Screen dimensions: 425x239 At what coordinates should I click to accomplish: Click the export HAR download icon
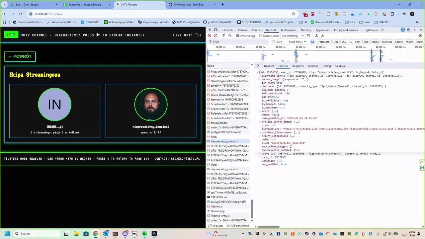[322, 36]
